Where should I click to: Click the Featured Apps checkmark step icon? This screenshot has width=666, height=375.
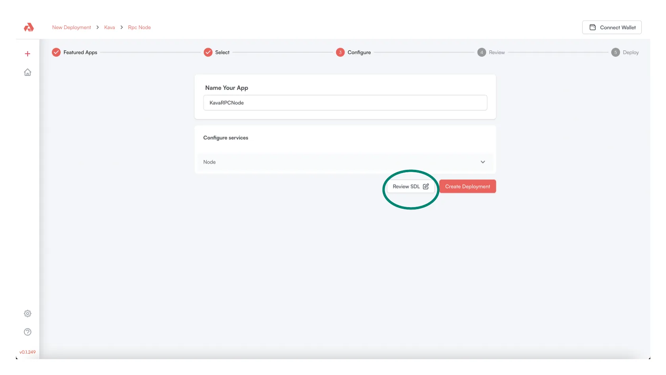[56, 52]
